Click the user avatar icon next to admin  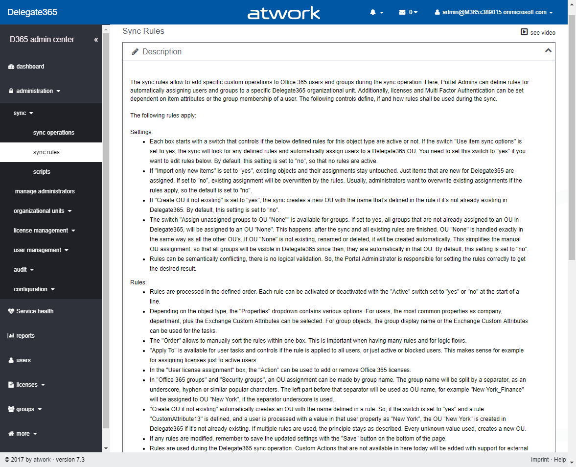[437, 13]
